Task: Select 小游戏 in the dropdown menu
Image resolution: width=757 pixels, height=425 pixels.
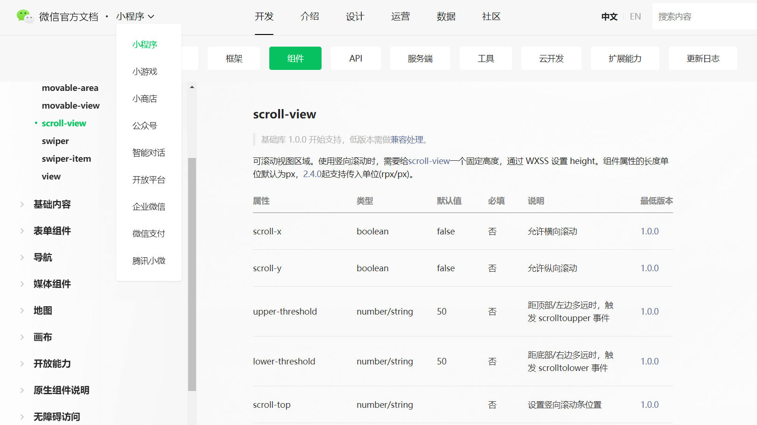Action: [x=145, y=72]
